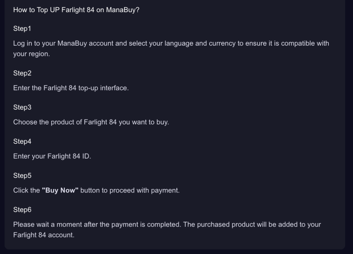
Task: Click 'Enter your Farlight 84 ID' line
Action: point(52,156)
